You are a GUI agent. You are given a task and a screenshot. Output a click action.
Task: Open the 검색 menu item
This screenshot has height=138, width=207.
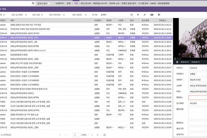(69, 3)
